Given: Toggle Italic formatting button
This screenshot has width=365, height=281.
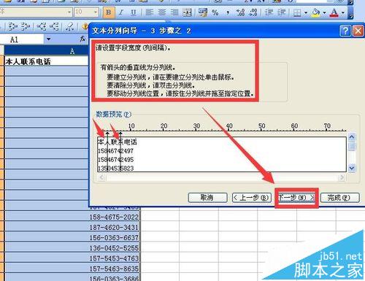Looking at the screenshot, I should point(121,12).
